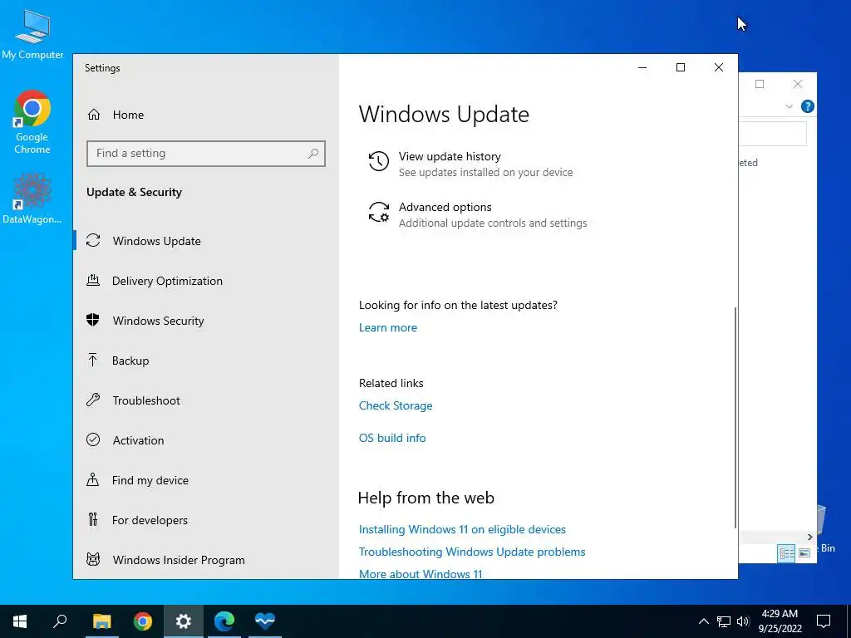Open Backup settings page
Image resolution: width=851 pixels, height=638 pixels.
[x=130, y=361]
